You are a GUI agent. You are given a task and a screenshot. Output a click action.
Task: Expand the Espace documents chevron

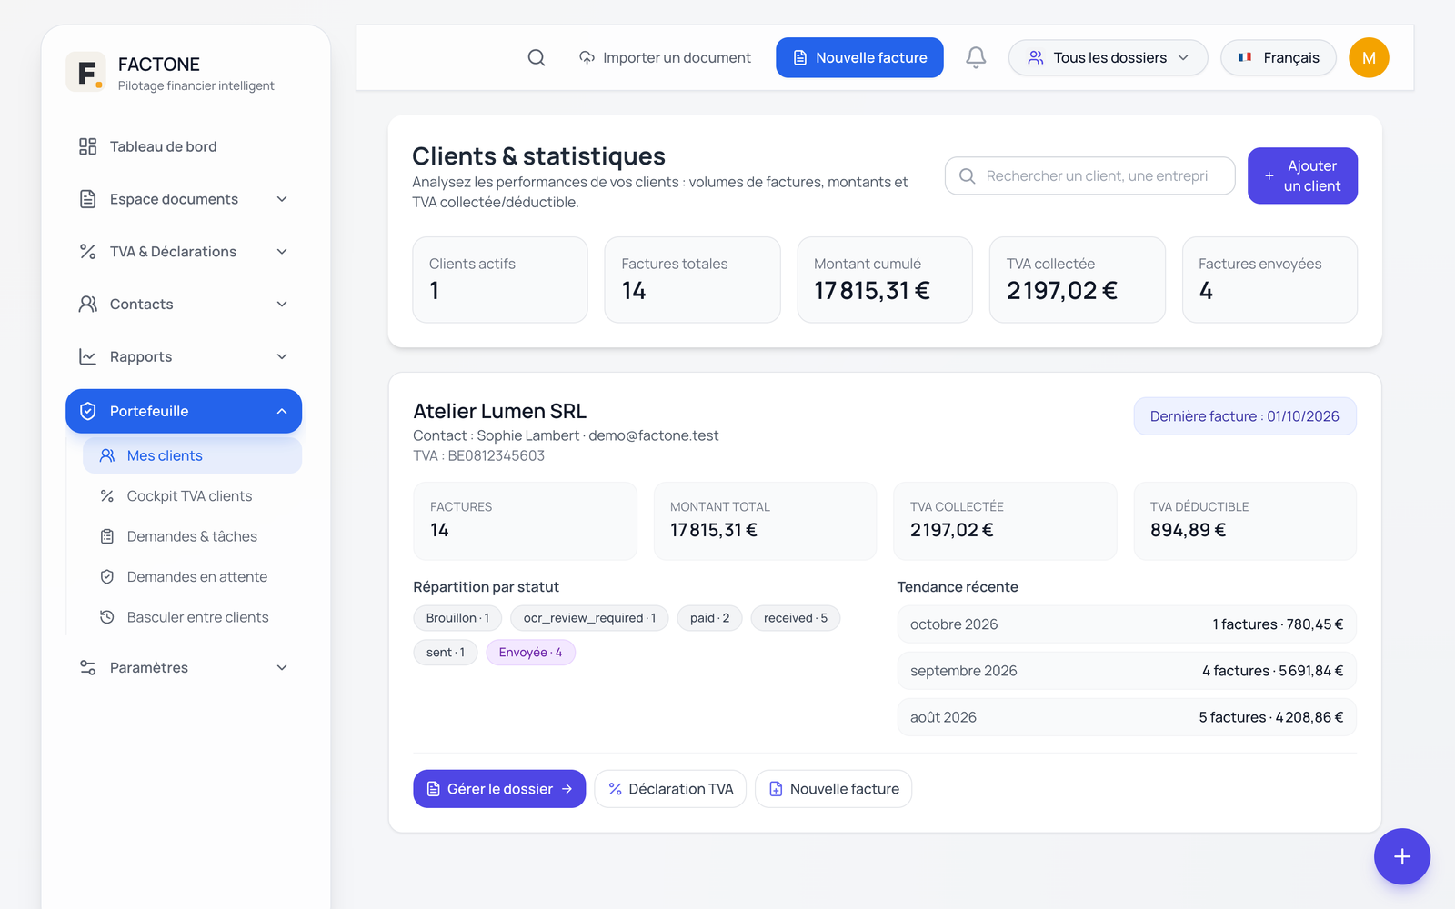[x=282, y=199]
